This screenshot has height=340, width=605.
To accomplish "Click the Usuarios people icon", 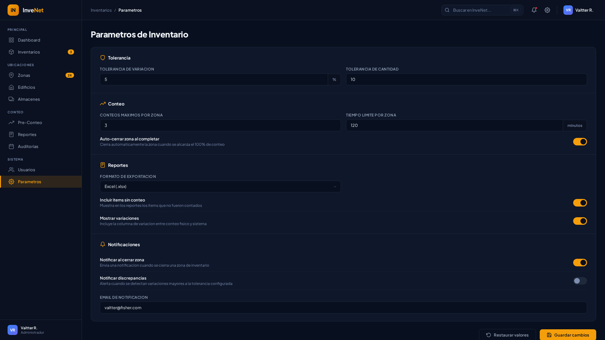I will [x=11, y=170].
